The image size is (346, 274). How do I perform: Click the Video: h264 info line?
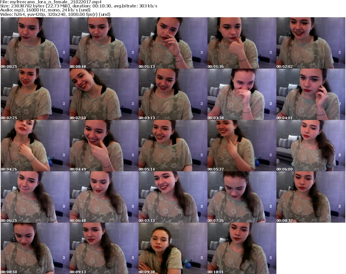pos(55,14)
